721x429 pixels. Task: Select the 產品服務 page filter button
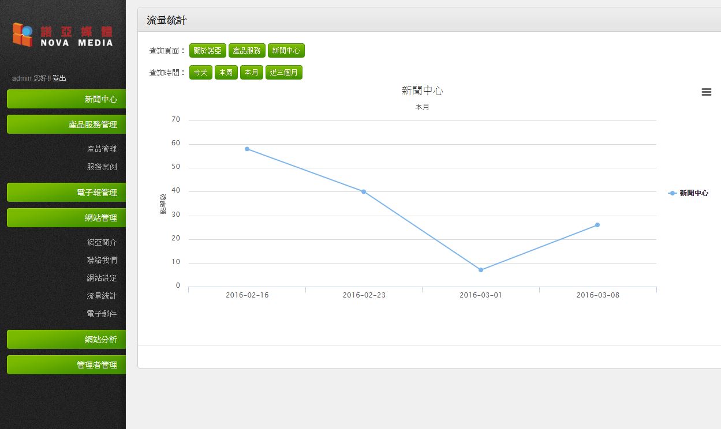(246, 51)
